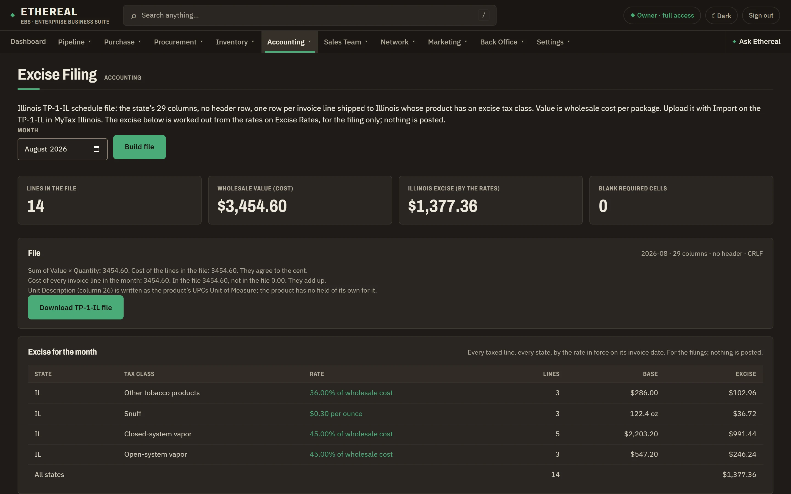791x494 pixels.
Task: Click the Excise for the month heading
Action: click(x=62, y=352)
